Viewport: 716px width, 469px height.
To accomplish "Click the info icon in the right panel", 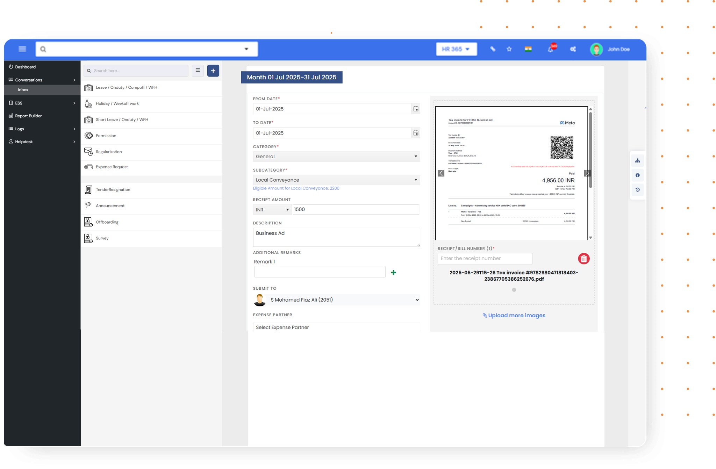I will tap(638, 175).
